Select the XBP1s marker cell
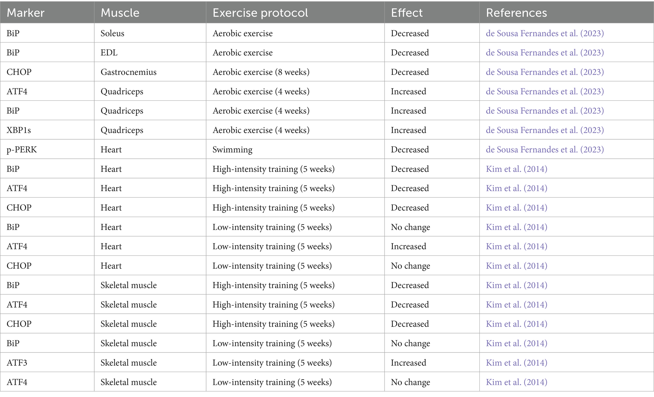The width and height of the screenshot is (654, 397). pos(19,130)
